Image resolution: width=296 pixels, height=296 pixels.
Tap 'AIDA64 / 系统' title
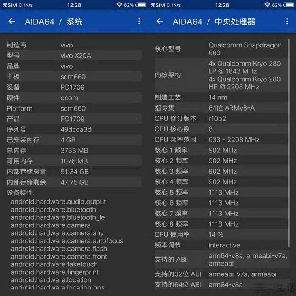tap(54, 22)
